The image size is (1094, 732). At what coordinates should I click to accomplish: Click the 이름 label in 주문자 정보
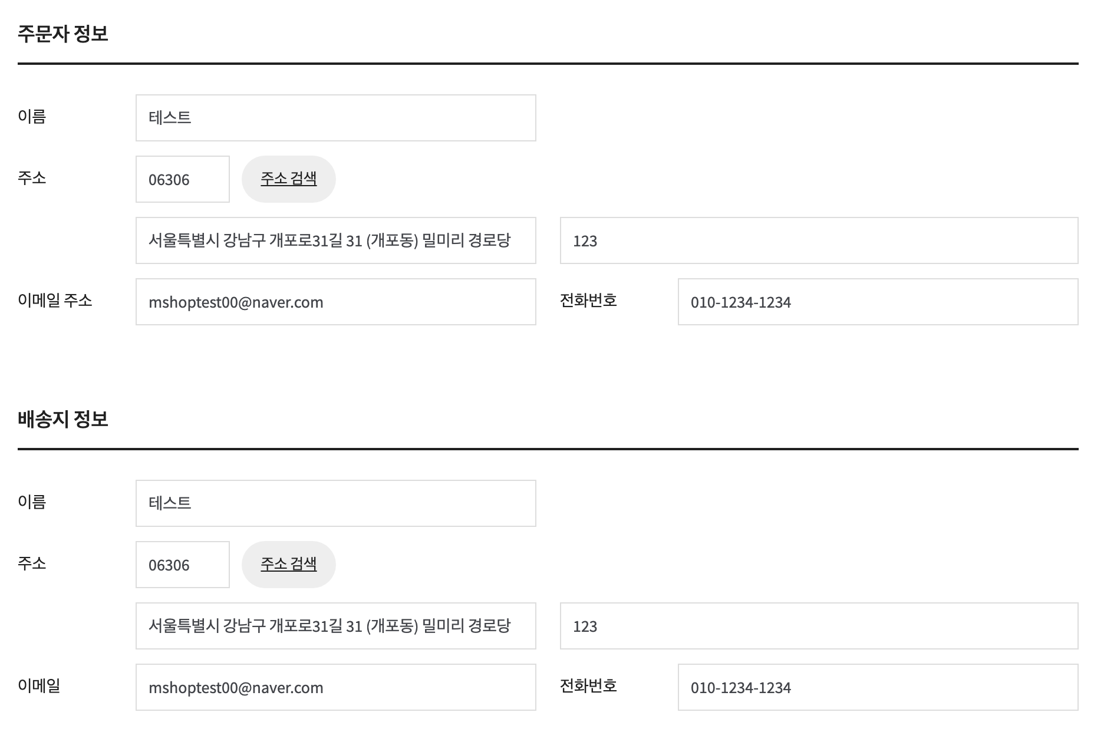coord(32,117)
